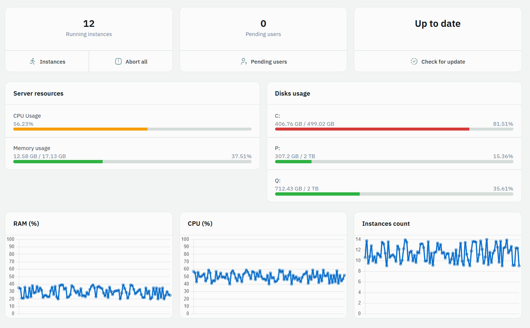Click the P: disk usage bar
The image size is (530, 328).
[394, 161]
